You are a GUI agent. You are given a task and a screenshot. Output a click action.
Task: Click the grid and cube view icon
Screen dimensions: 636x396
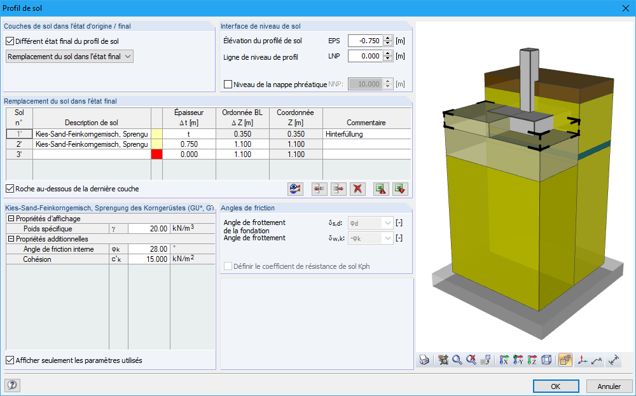(x=485, y=360)
